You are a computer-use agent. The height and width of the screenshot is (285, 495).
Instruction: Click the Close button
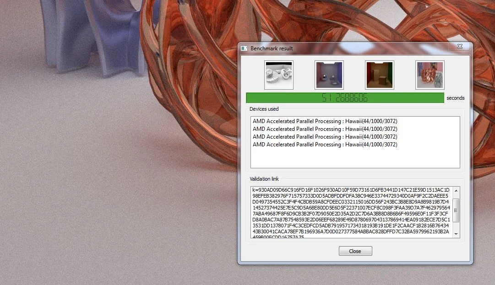click(x=355, y=251)
